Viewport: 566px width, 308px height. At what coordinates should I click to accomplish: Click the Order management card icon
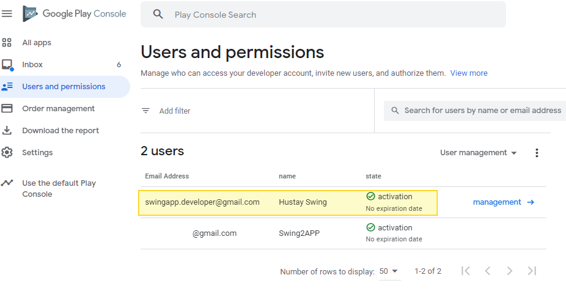(7, 109)
